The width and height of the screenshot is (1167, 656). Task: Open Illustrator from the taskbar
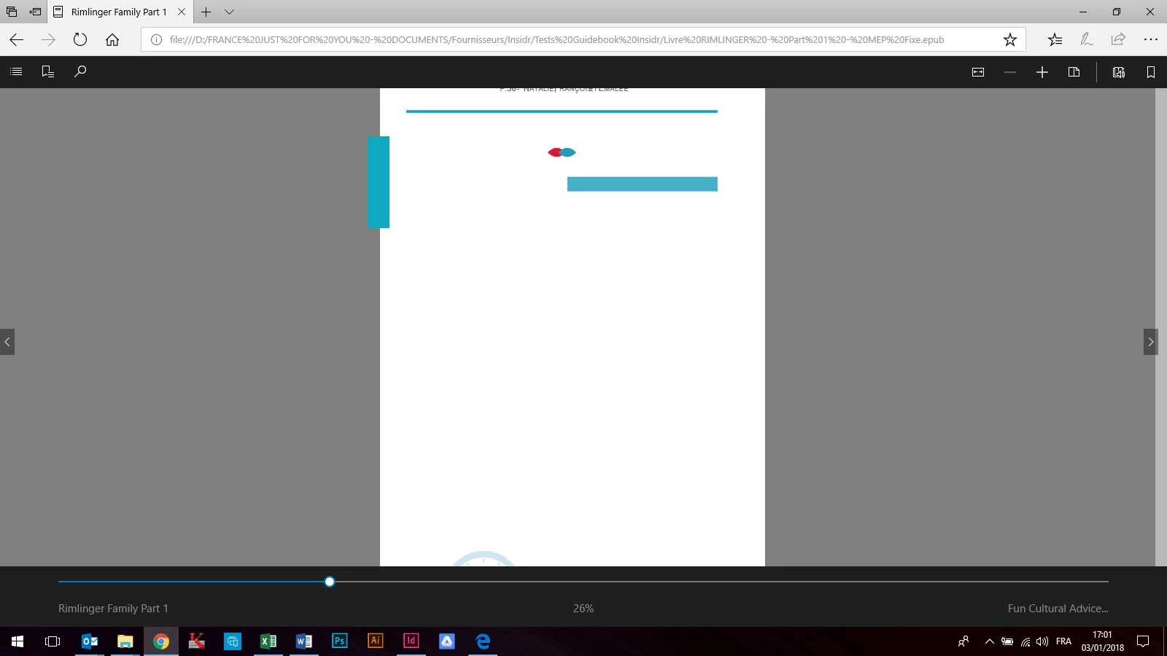pos(376,641)
